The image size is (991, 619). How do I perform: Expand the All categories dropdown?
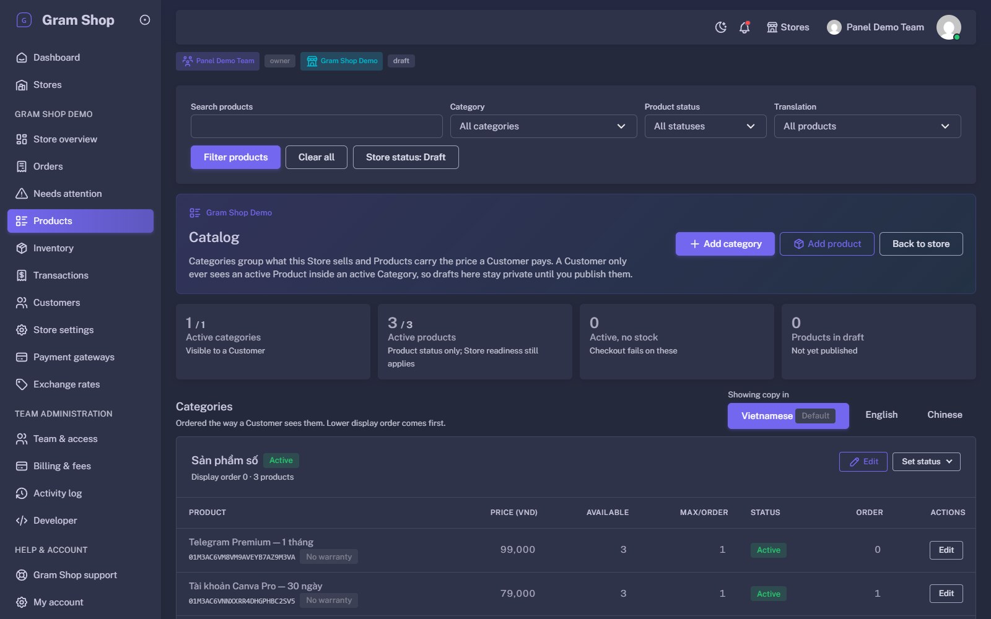pos(543,126)
